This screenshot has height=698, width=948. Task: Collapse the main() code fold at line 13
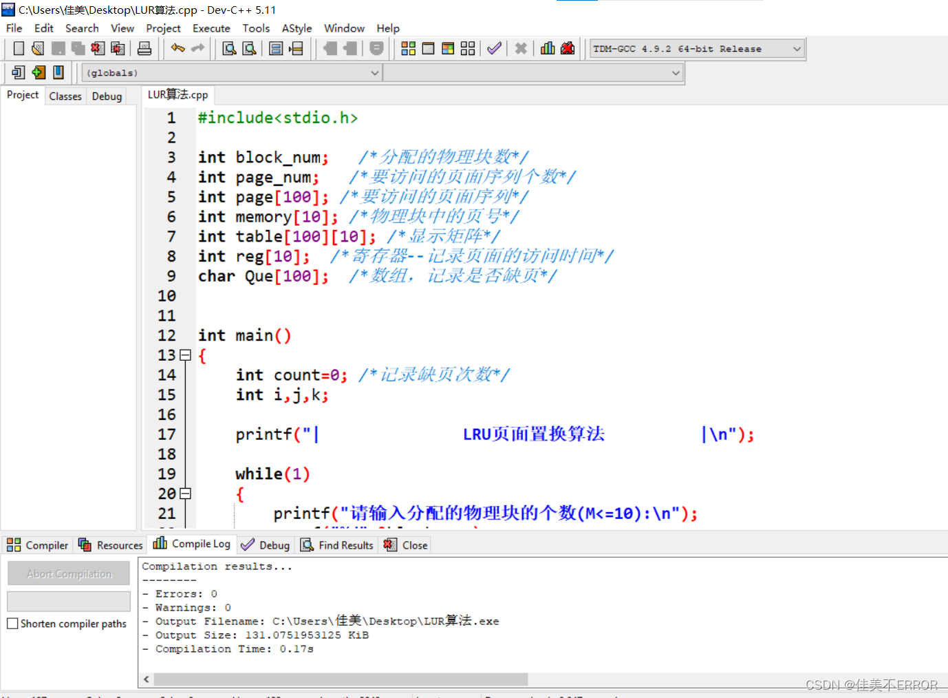[x=185, y=355]
